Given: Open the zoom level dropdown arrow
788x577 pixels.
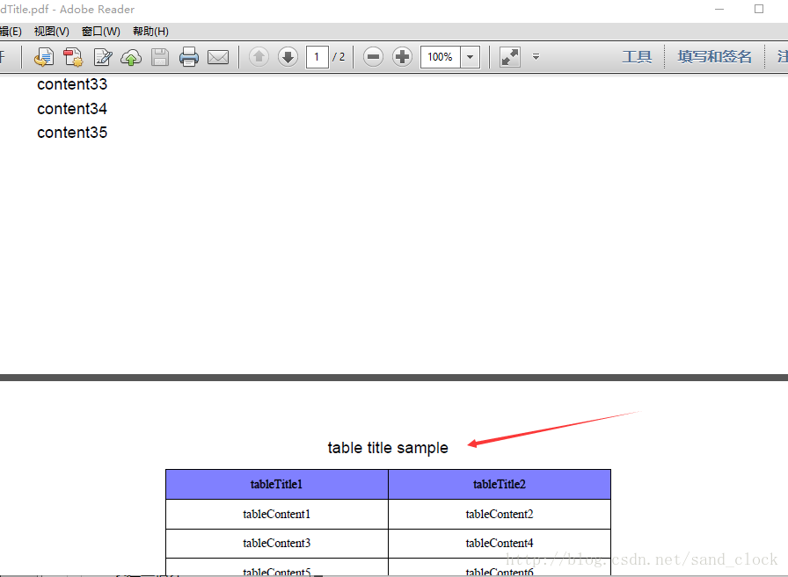Looking at the screenshot, I should point(471,57).
